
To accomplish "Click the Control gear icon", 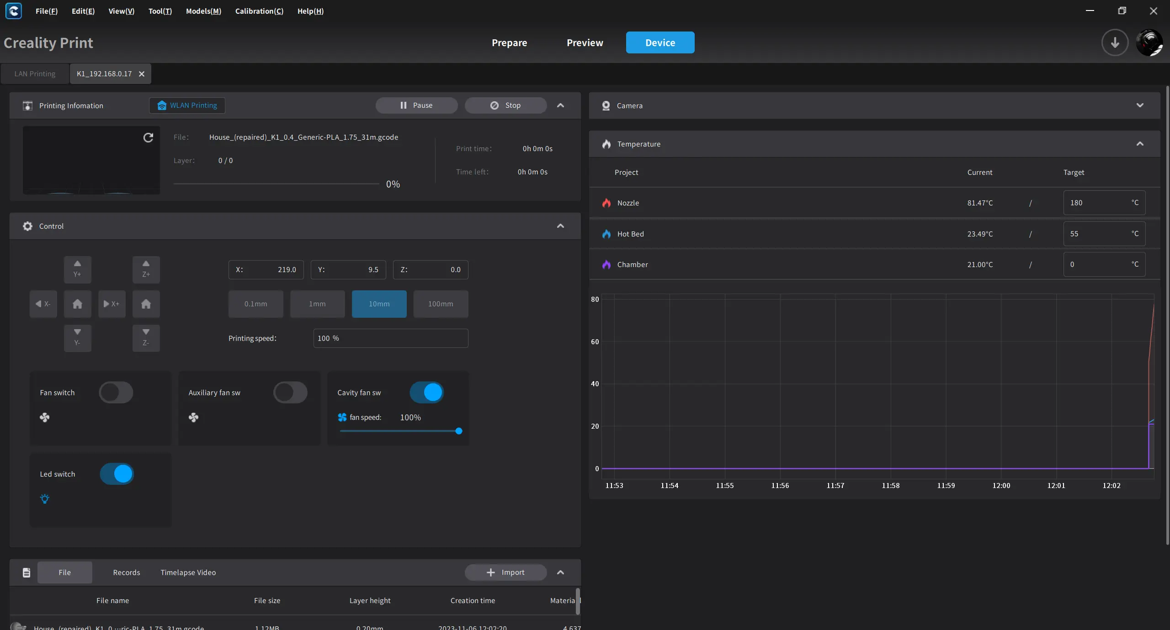I will coord(27,226).
